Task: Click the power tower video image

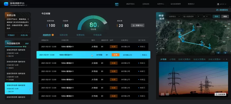Action: pyautogui.click(x=193, y=79)
